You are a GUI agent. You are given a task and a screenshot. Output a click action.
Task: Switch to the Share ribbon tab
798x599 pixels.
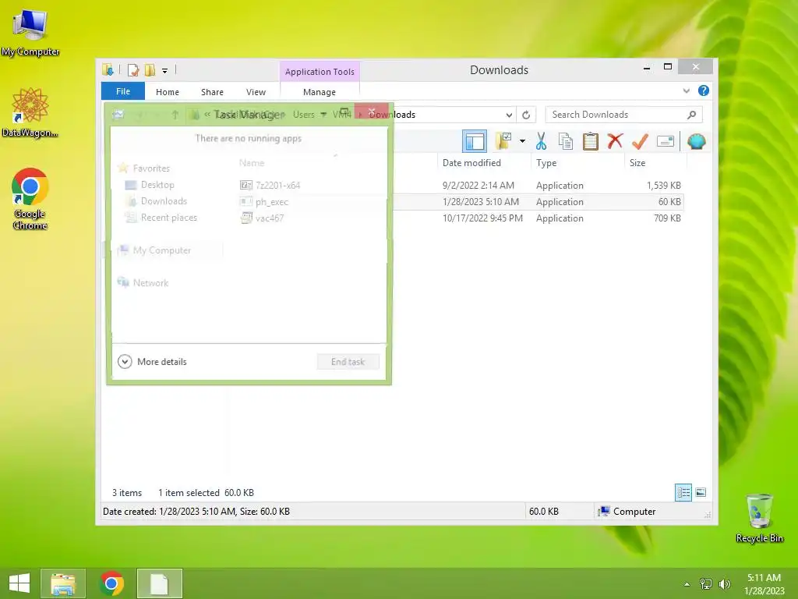click(x=212, y=92)
